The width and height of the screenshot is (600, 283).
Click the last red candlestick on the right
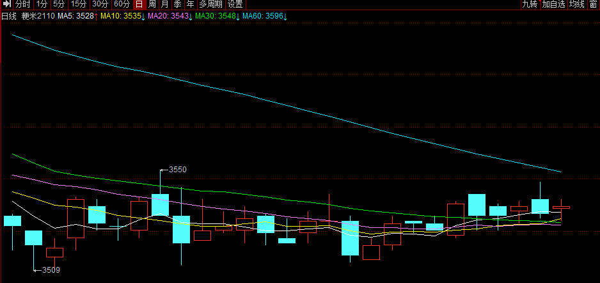point(562,207)
